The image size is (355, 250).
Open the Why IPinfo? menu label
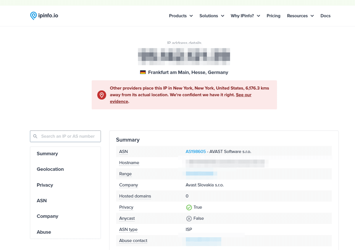[242, 16]
